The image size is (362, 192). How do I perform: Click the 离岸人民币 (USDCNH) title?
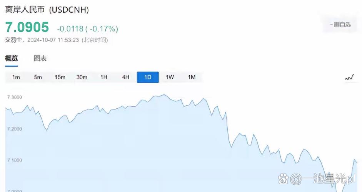[x=47, y=10]
